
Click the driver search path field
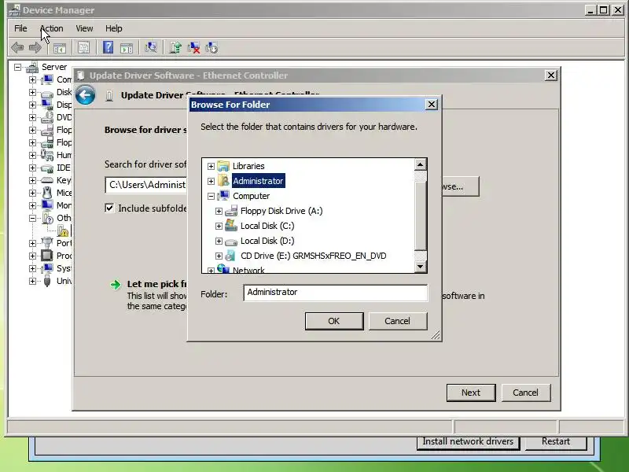147,185
